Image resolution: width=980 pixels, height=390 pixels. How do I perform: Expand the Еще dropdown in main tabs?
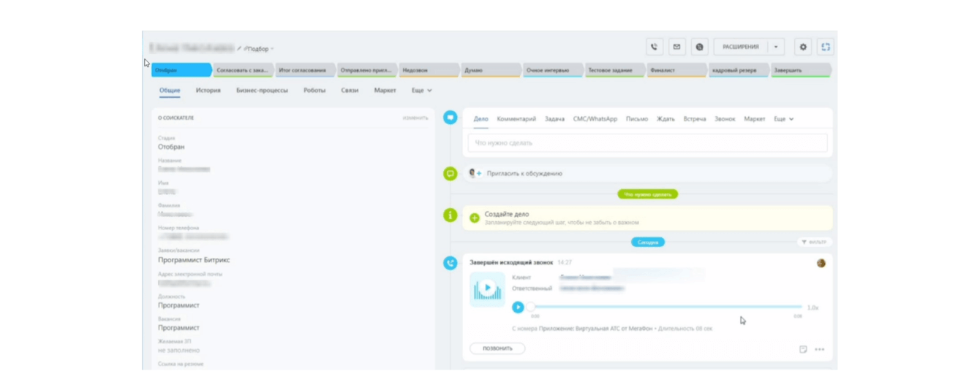tap(421, 91)
